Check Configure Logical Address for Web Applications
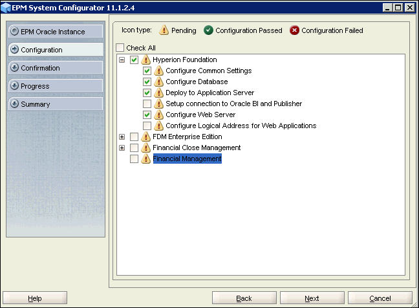 point(147,126)
